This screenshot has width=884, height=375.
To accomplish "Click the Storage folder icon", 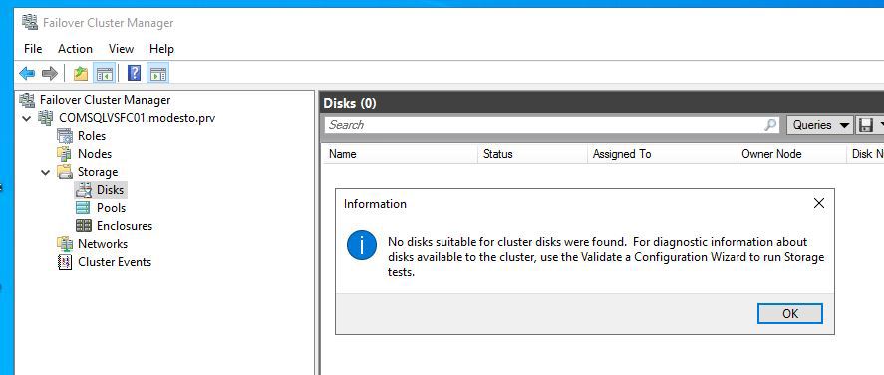I will click(x=65, y=172).
